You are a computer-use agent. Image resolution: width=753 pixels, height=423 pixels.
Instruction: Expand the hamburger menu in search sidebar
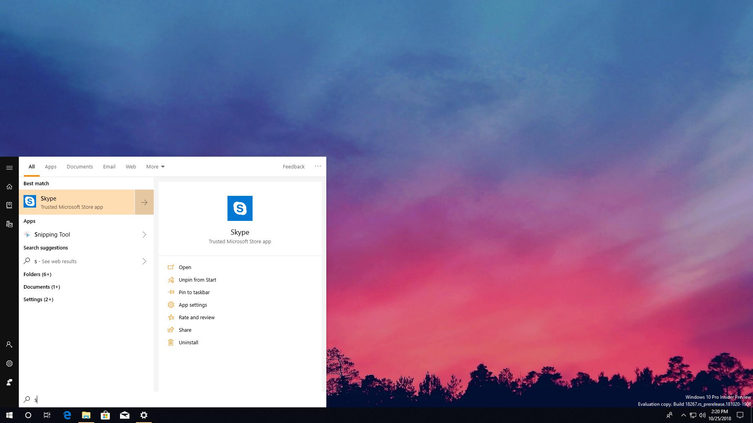point(9,168)
